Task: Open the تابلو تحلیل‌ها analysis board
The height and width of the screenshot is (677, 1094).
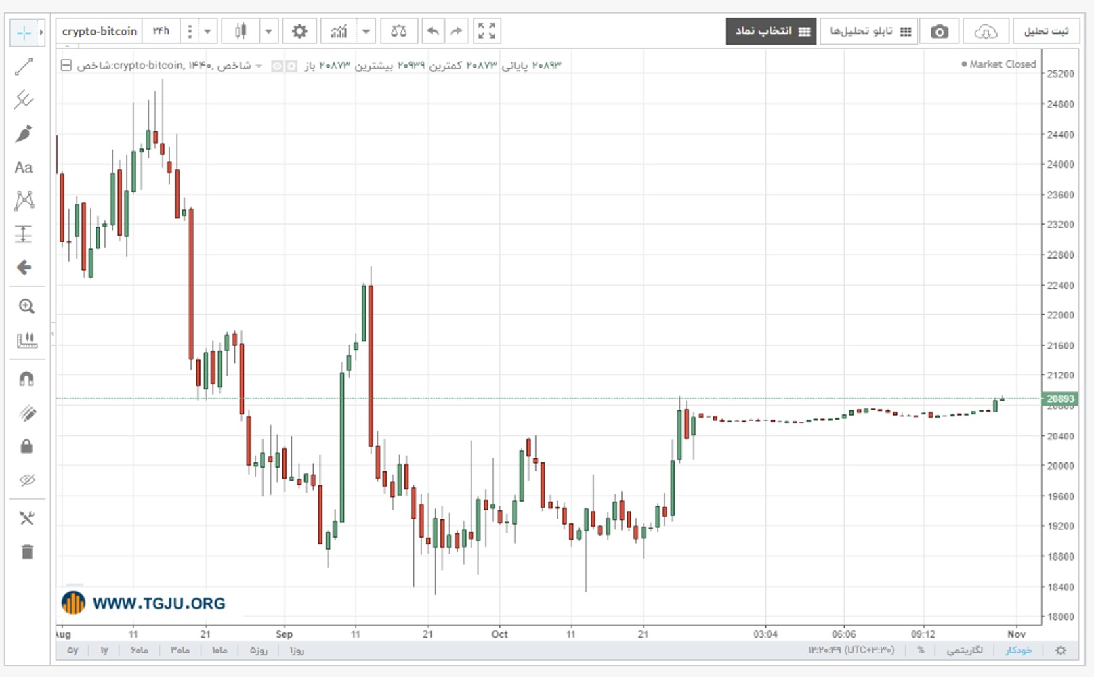Action: [869, 31]
